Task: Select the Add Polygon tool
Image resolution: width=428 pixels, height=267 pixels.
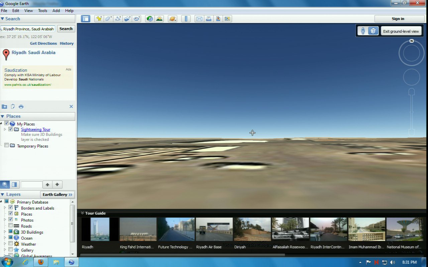Action: [x=108, y=19]
